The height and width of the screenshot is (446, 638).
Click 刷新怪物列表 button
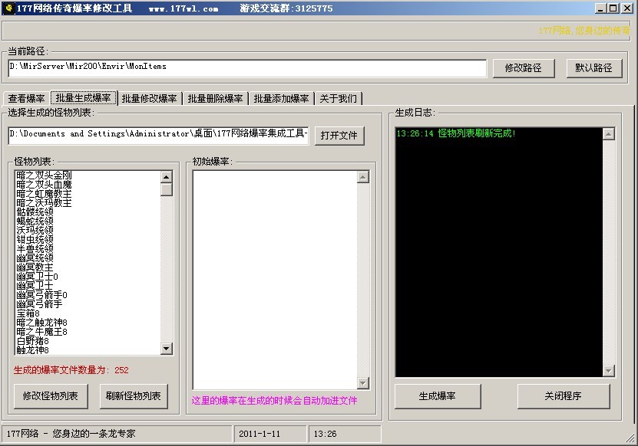(x=134, y=396)
